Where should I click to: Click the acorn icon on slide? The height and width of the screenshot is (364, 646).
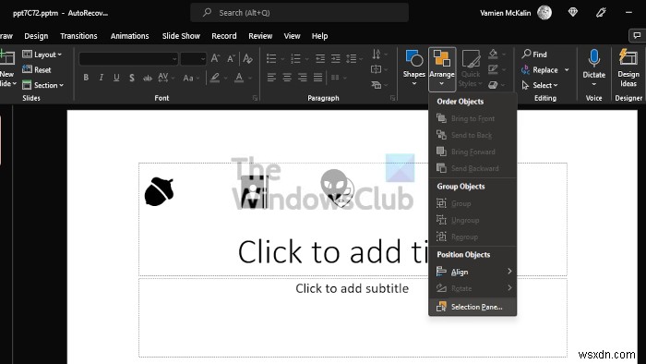(159, 191)
